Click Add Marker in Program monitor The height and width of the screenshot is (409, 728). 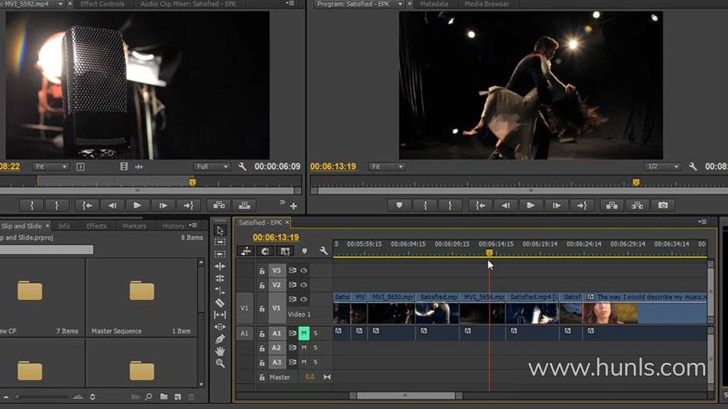(400, 205)
